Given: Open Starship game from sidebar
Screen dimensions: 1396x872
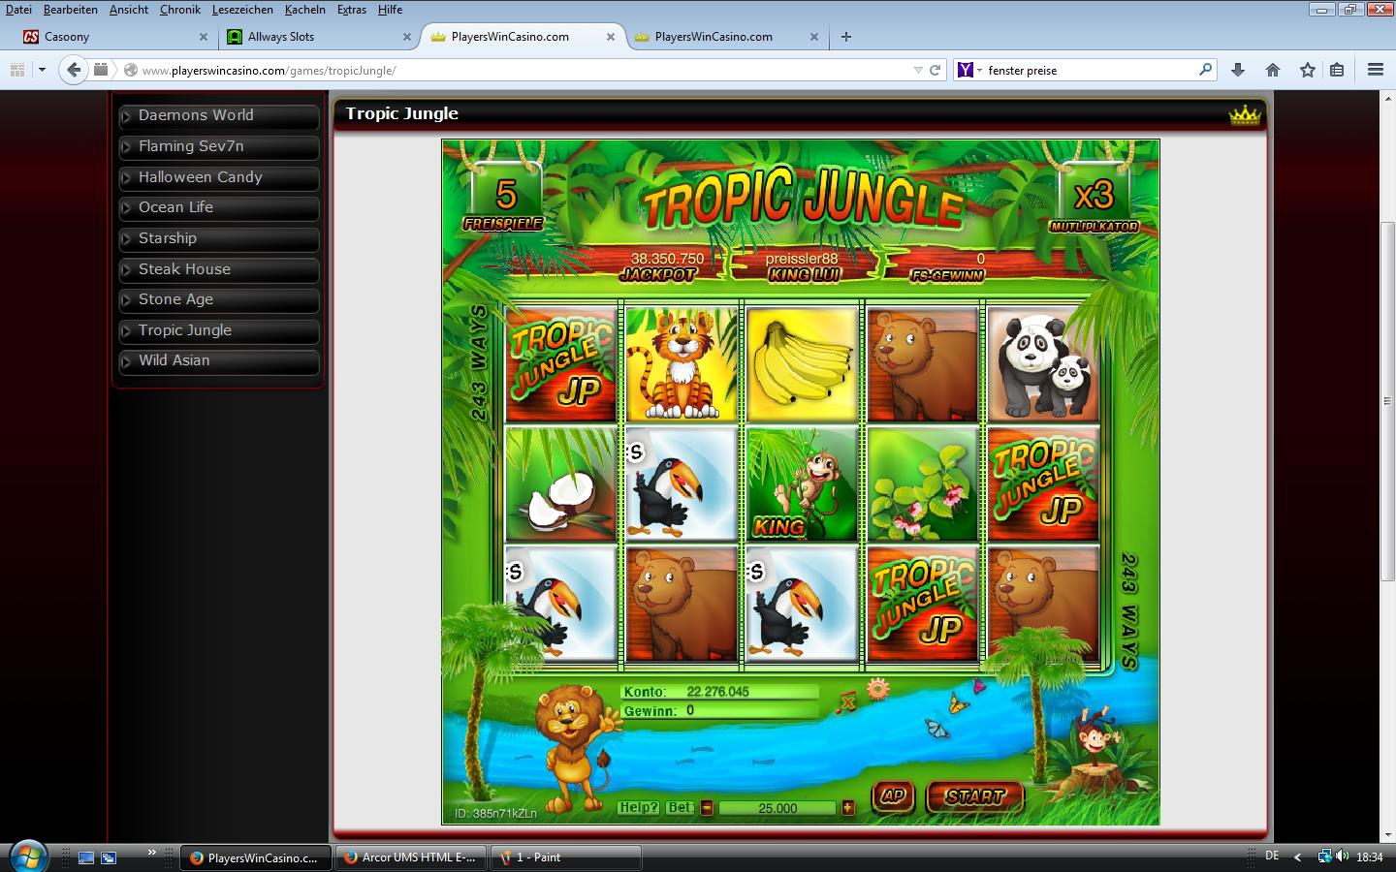Looking at the screenshot, I should pyautogui.click(x=219, y=238).
